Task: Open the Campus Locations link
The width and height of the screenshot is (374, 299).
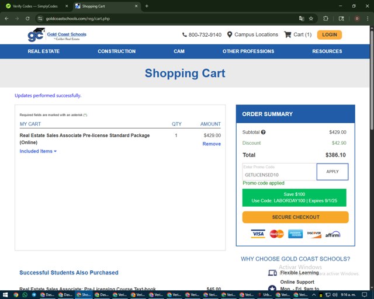Action: [x=256, y=35]
